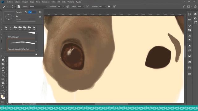198x111 pixels.
Task: Click the brush angle and roundness preview
Action: pyautogui.click(x=9, y=17)
